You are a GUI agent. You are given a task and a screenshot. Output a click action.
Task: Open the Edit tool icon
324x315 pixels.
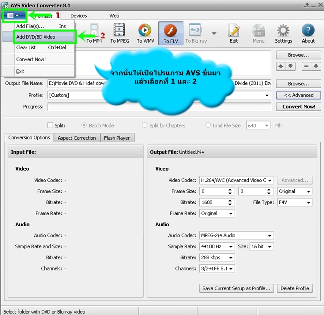(234, 33)
